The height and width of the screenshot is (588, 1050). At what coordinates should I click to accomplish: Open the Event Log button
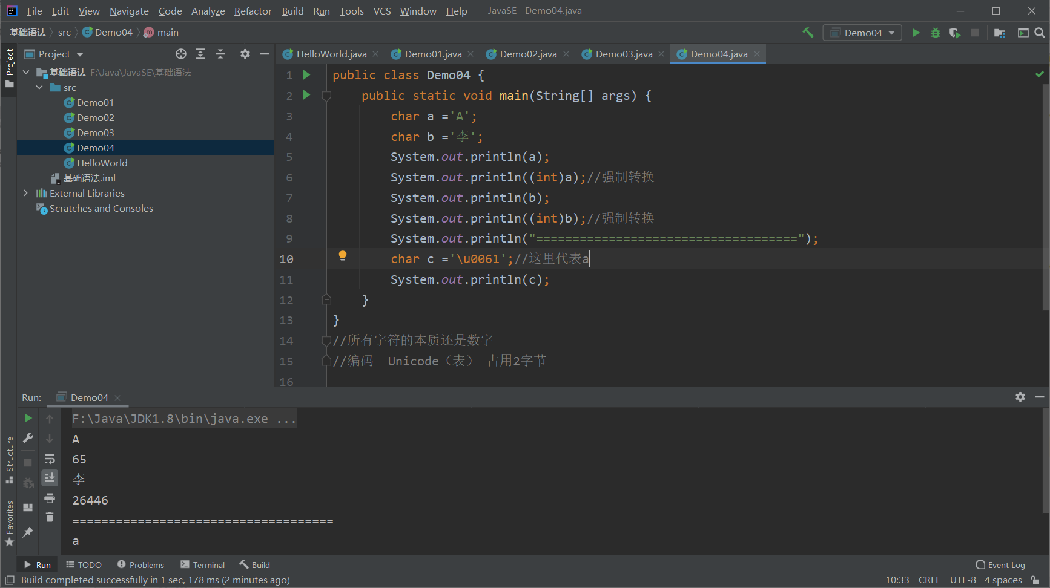pyautogui.click(x=1000, y=565)
